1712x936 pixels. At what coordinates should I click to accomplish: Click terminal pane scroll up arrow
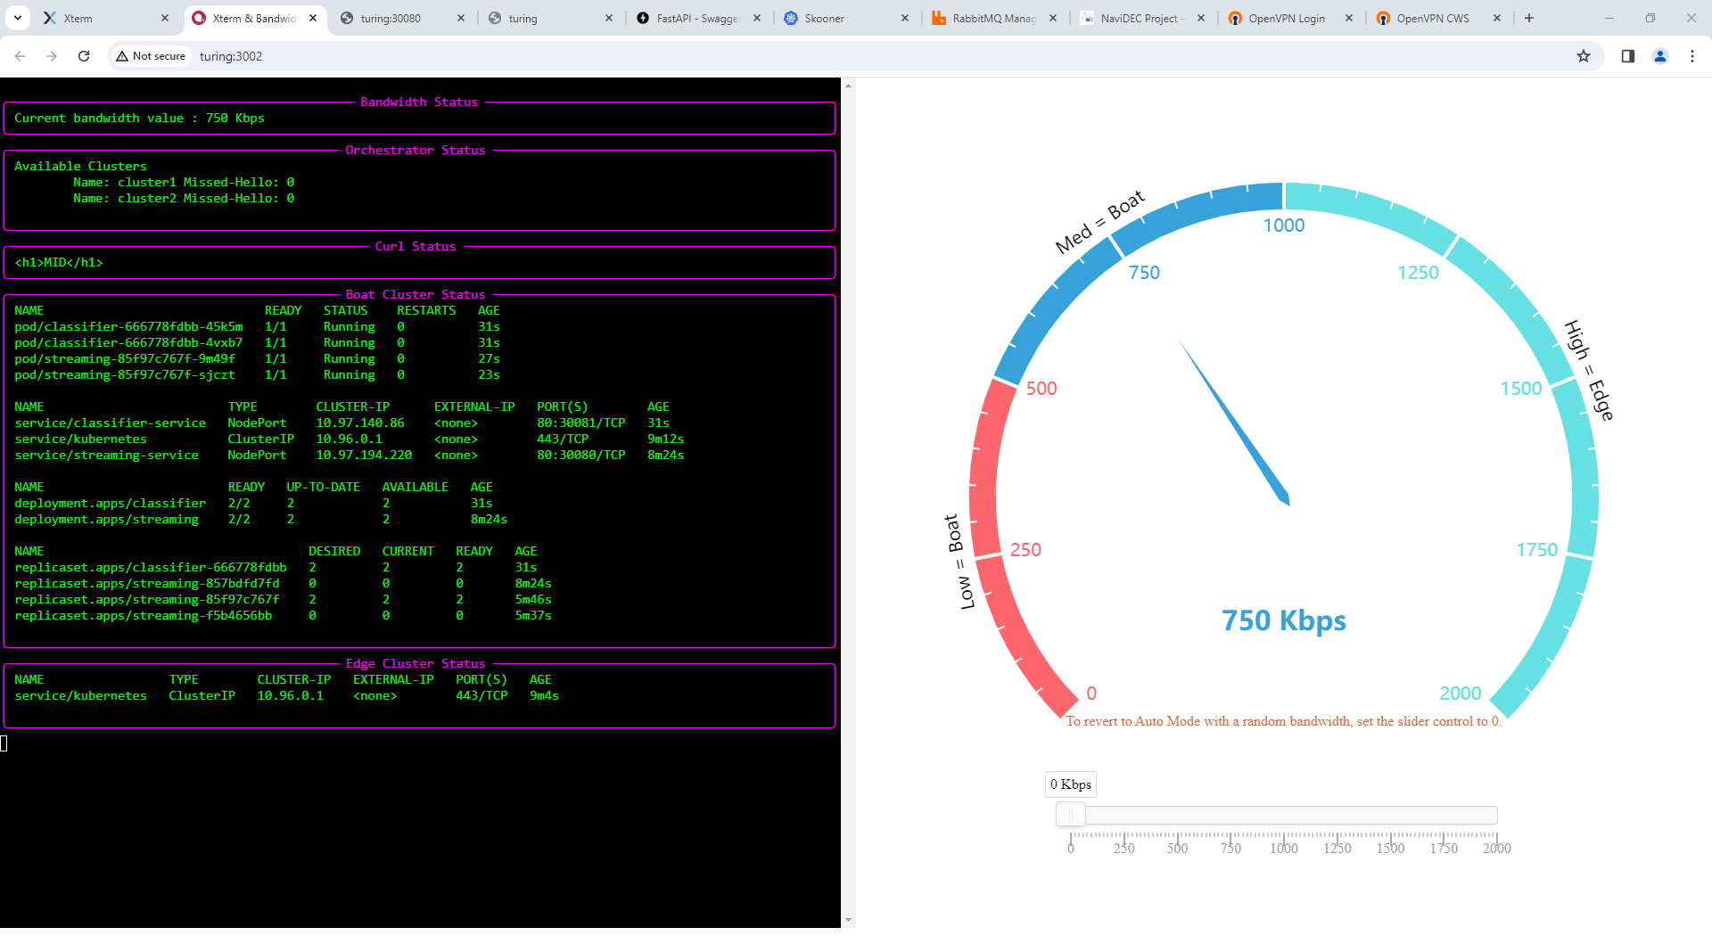(x=848, y=86)
